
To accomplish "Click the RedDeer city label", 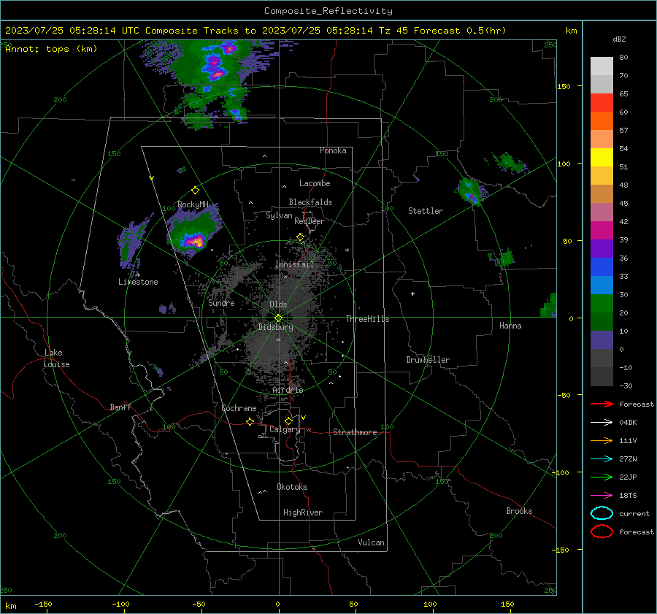I will pos(310,221).
